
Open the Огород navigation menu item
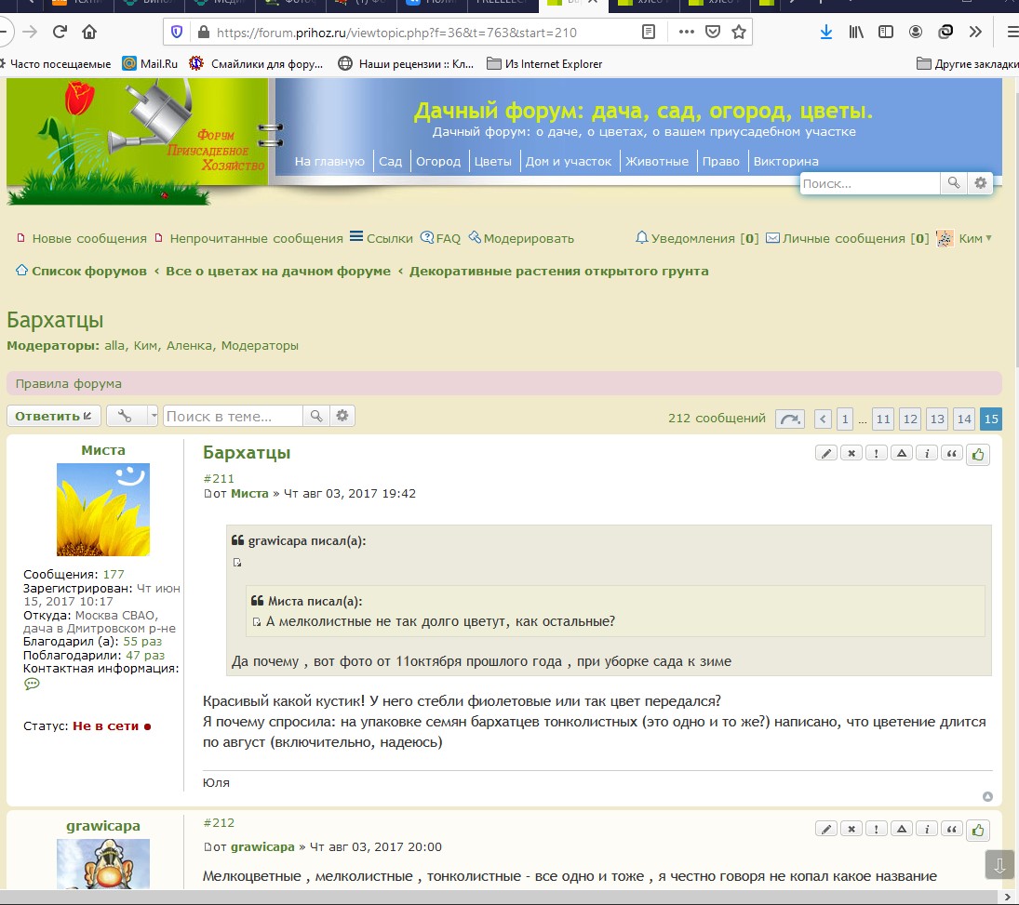(x=438, y=161)
